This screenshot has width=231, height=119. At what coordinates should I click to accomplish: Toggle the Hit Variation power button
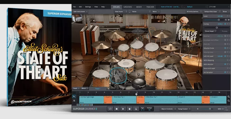click(225, 72)
